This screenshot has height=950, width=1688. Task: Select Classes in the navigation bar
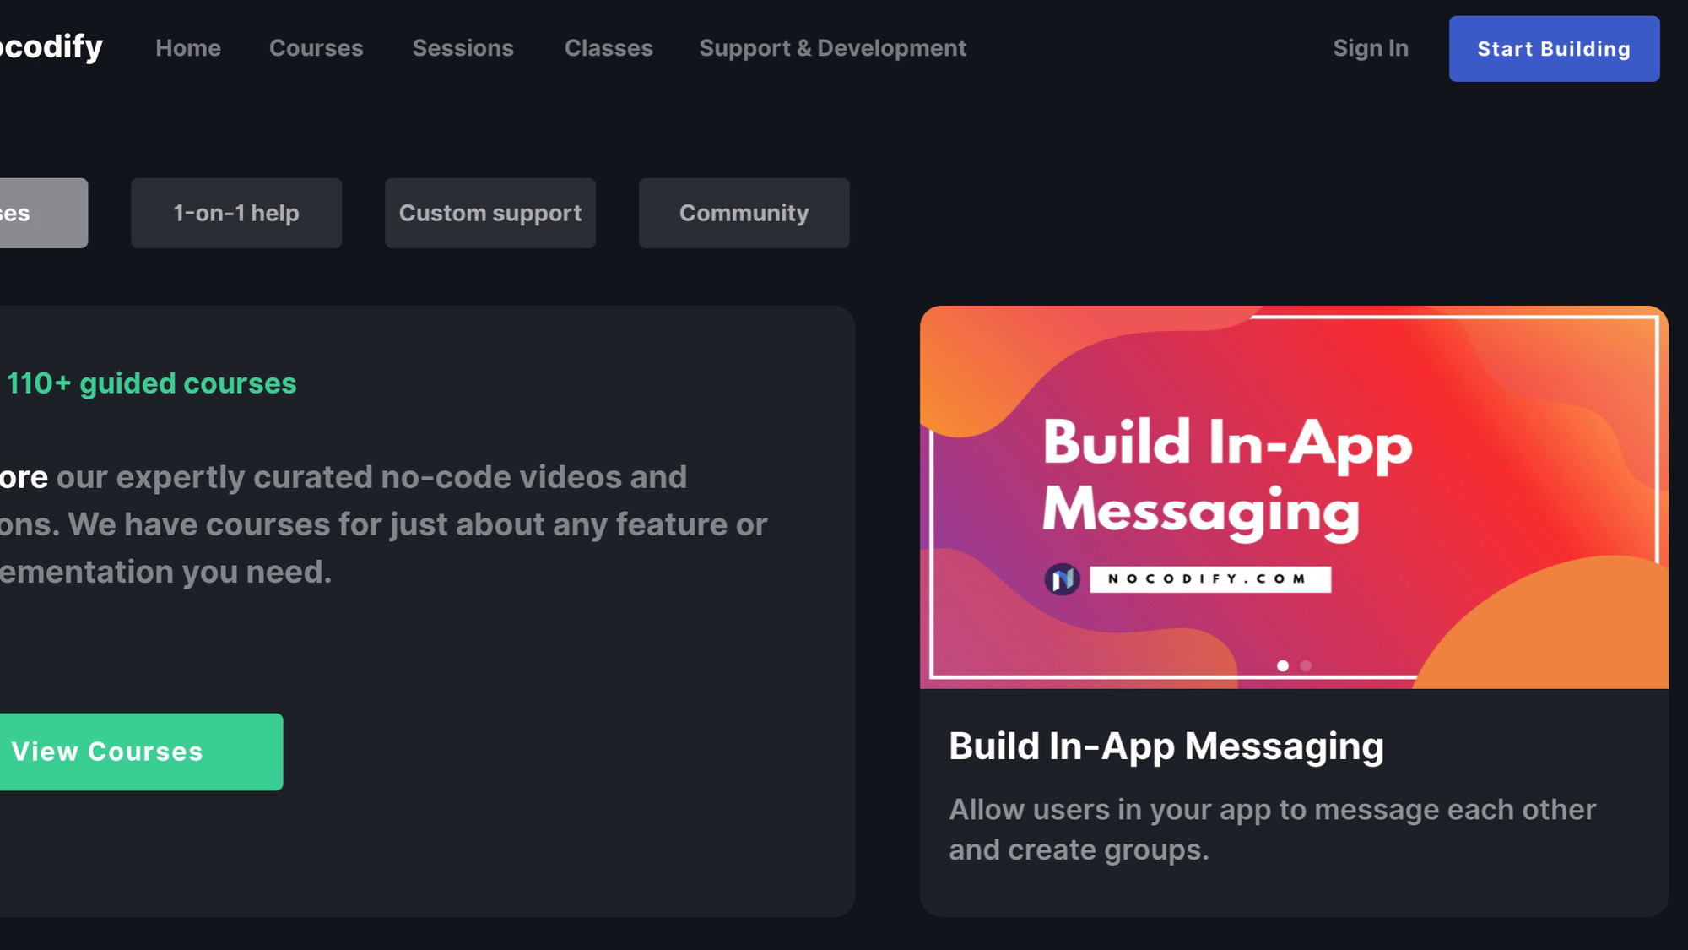click(x=609, y=48)
